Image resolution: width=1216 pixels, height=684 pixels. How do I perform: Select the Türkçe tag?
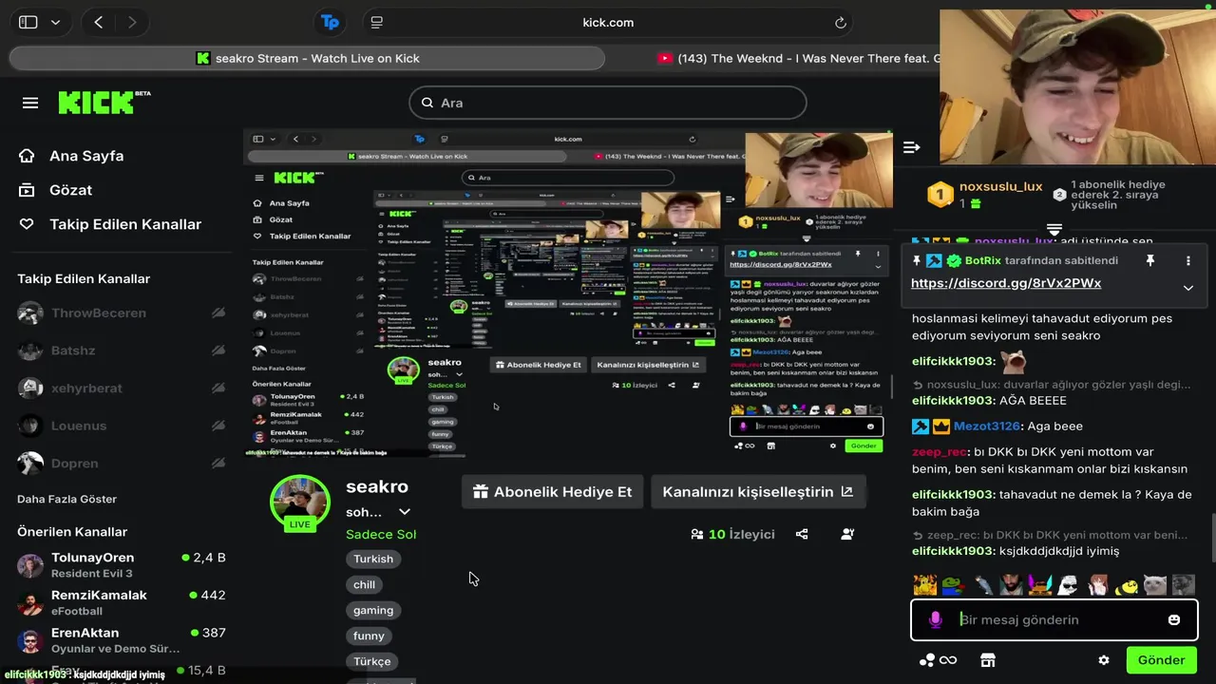pyautogui.click(x=372, y=661)
